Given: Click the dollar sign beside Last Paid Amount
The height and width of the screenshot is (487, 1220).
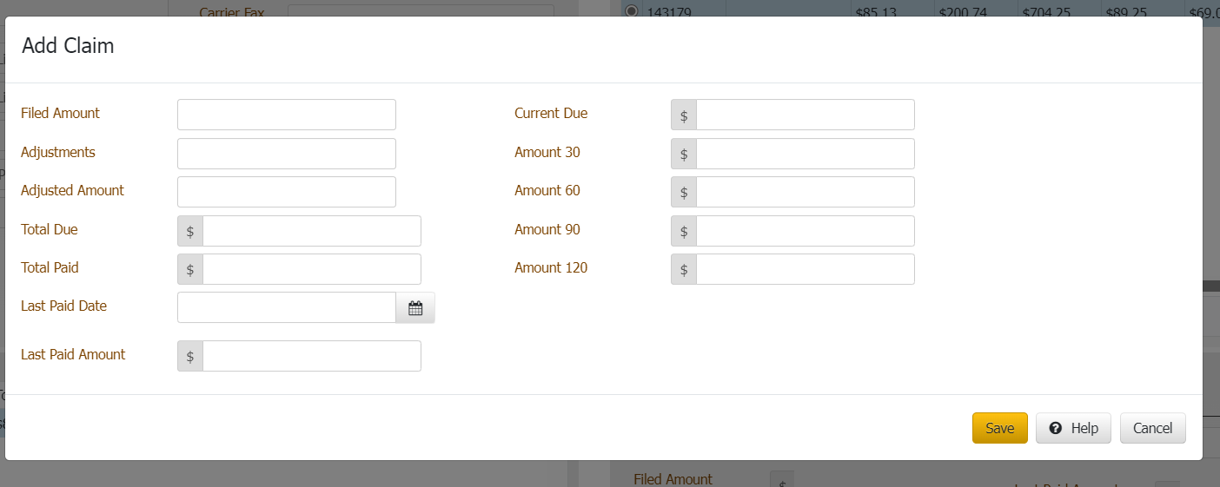Looking at the screenshot, I should click(190, 356).
